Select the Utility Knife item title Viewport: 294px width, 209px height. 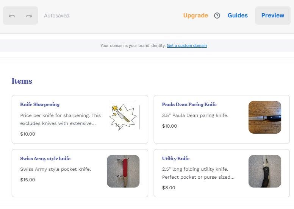175,159
